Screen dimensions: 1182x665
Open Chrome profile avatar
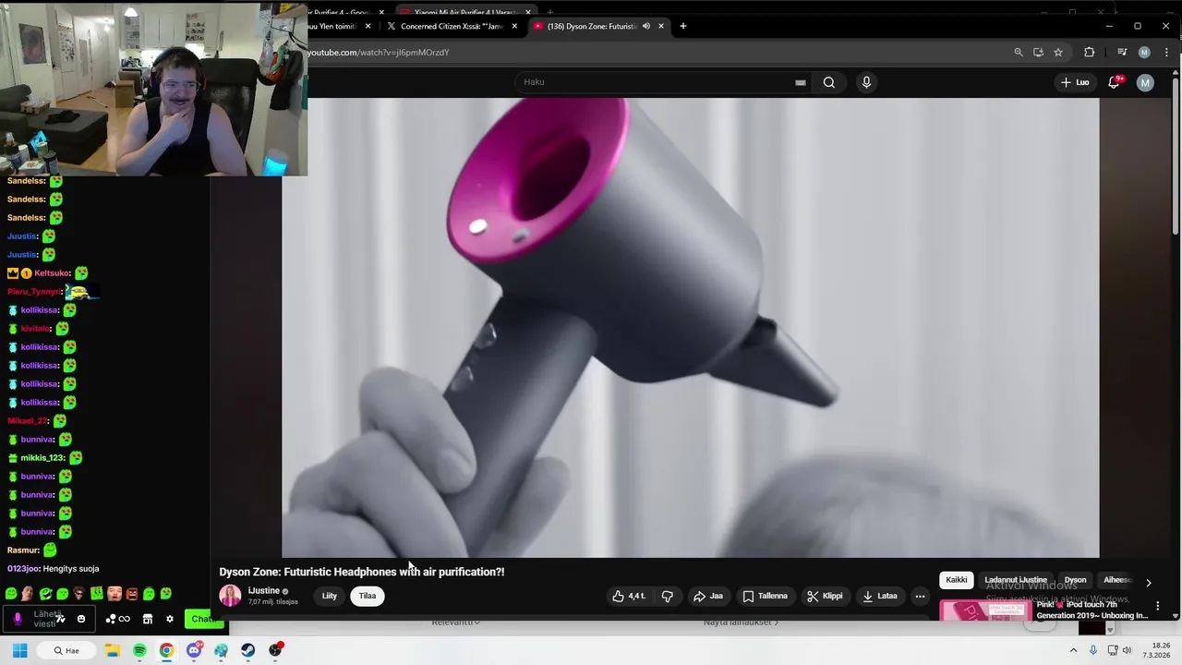(x=1144, y=53)
